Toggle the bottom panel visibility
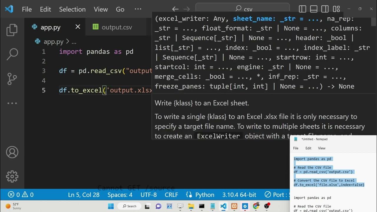Screen dimensions: 377x212 coord(314,9)
